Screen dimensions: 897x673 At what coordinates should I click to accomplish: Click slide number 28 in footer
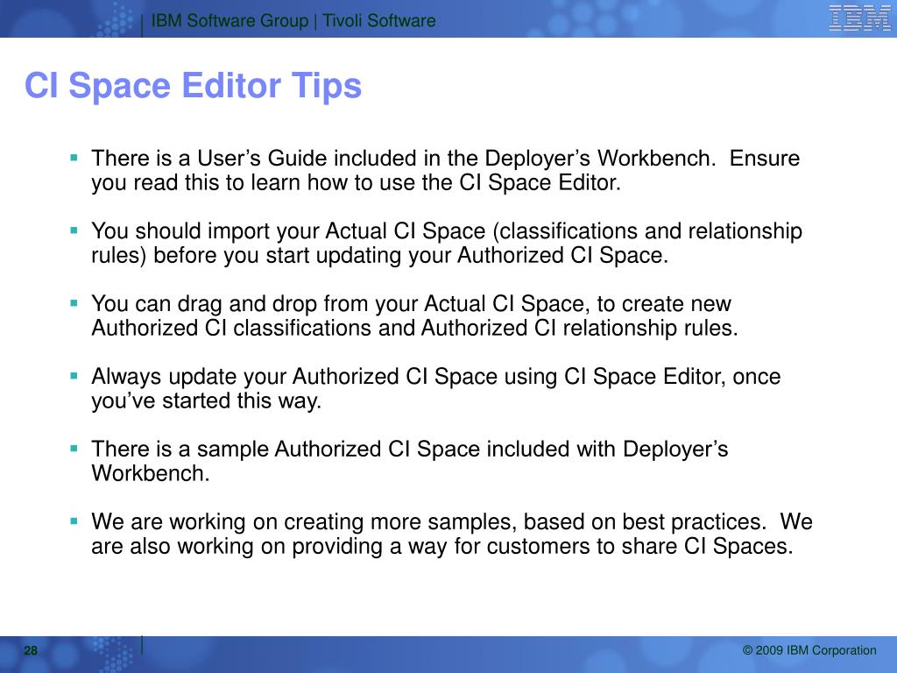[31, 651]
